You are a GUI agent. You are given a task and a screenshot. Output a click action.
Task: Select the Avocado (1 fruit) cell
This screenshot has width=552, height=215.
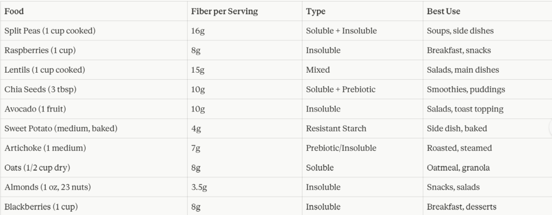(x=94, y=109)
